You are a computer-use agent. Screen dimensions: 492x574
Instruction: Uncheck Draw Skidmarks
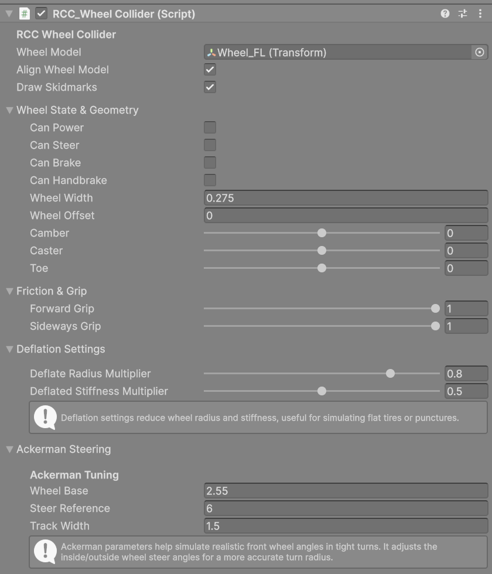pyautogui.click(x=210, y=87)
